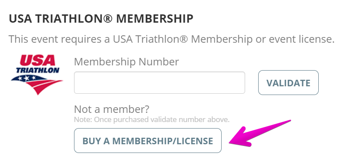Screen dimensions: 364x163
Task: Click the Membership Number input field
Action: click(x=159, y=82)
